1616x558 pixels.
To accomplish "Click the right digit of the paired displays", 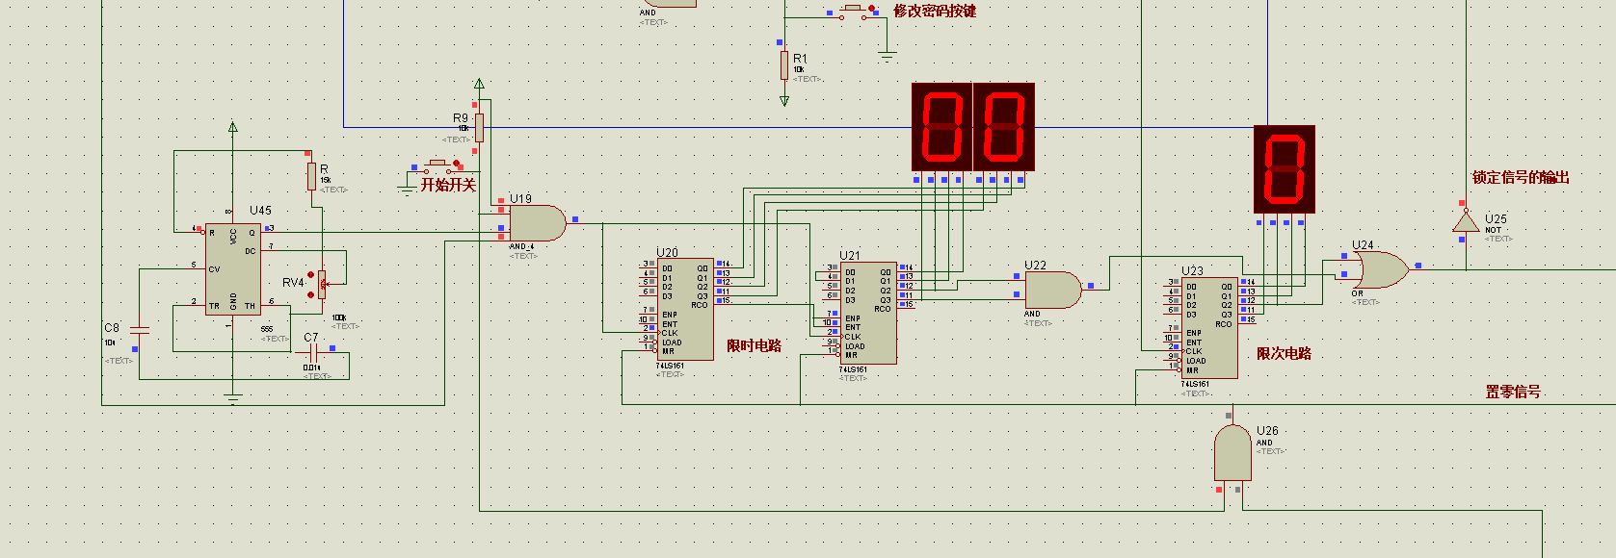I will [x=1004, y=127].
